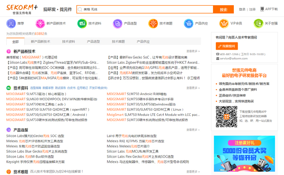Open the green 技术资料 icon
Viewport: 284px width, 175px height.
click(x=82, y=24)
